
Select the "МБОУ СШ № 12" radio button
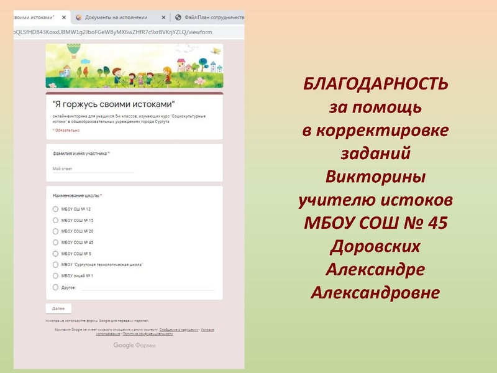(55, 209)
